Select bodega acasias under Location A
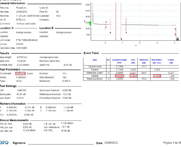181x147 pixels. [24, 32]
